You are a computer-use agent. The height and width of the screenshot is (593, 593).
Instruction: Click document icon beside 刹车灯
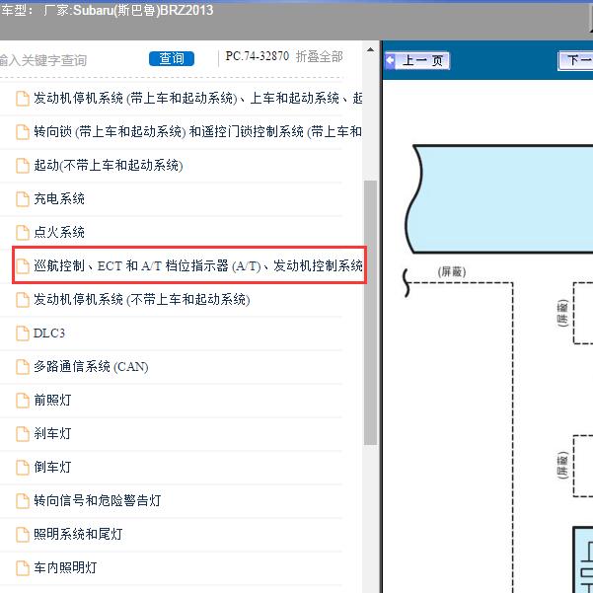(x=23, y=434)
